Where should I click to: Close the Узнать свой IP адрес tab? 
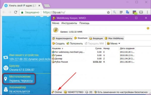[39, 6]
